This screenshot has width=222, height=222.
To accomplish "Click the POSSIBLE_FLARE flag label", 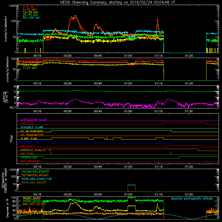I will [32, 127].
